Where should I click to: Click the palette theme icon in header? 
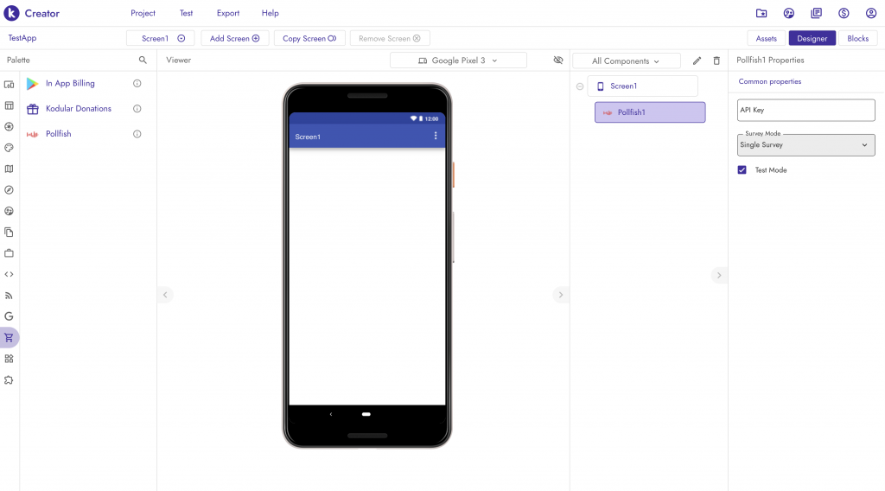pyautogui.click(x=789, y=13)
